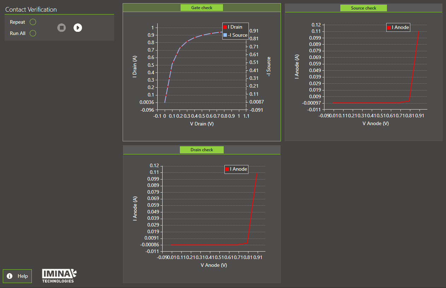Click the info icon inside Help

pyautogui.click(x=10, y=276)
